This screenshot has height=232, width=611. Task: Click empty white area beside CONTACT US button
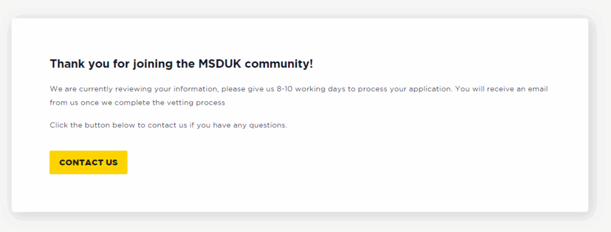pos(311,163)
